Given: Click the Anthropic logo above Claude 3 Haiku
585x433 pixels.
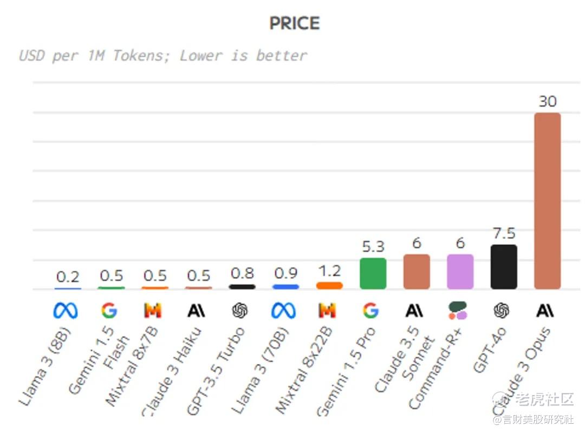Looking at the screenshot, I should (196, 310).
